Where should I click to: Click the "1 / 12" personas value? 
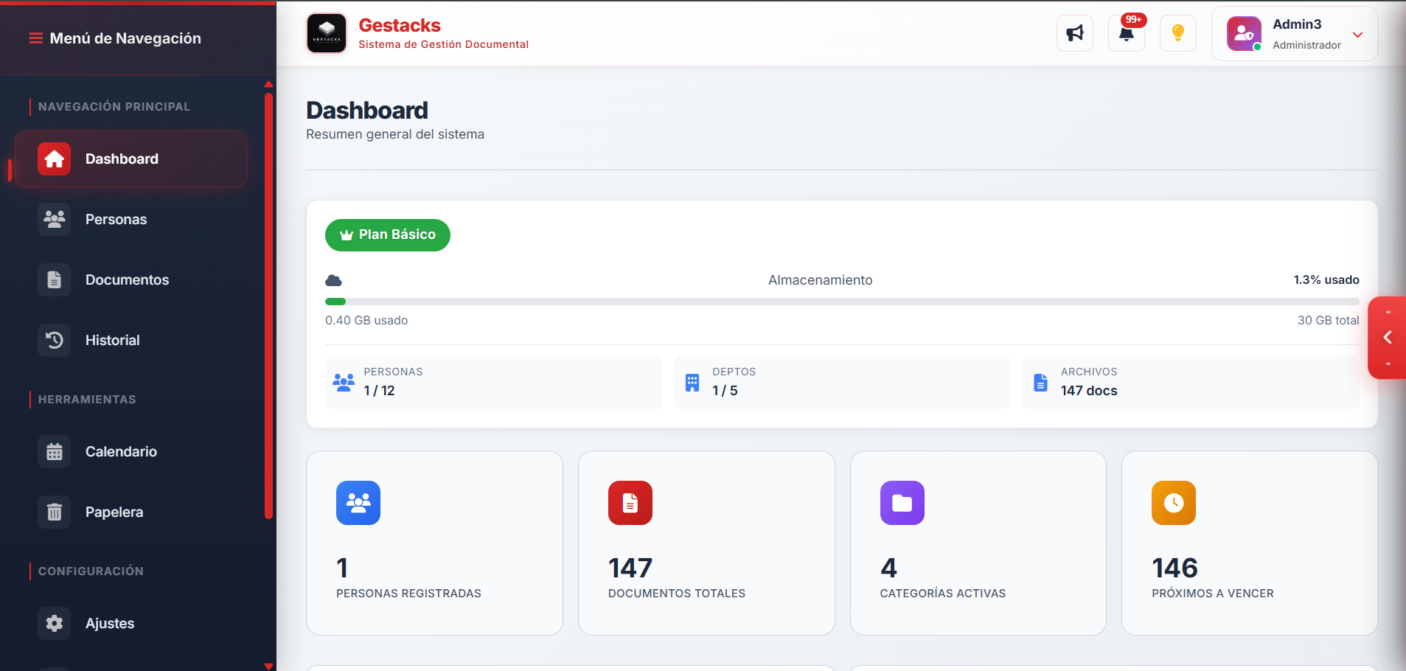tap(379, 391)
